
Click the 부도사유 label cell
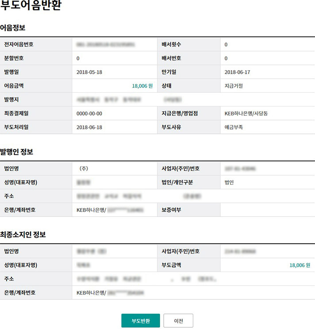click(172, 127)
